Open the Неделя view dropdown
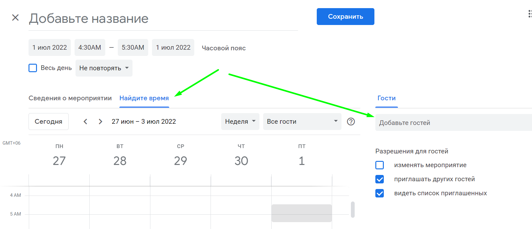 [x=240, y=122]
